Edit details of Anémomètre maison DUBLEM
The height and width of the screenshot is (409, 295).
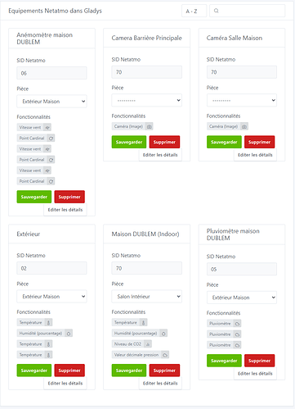(x=65, y=210)
